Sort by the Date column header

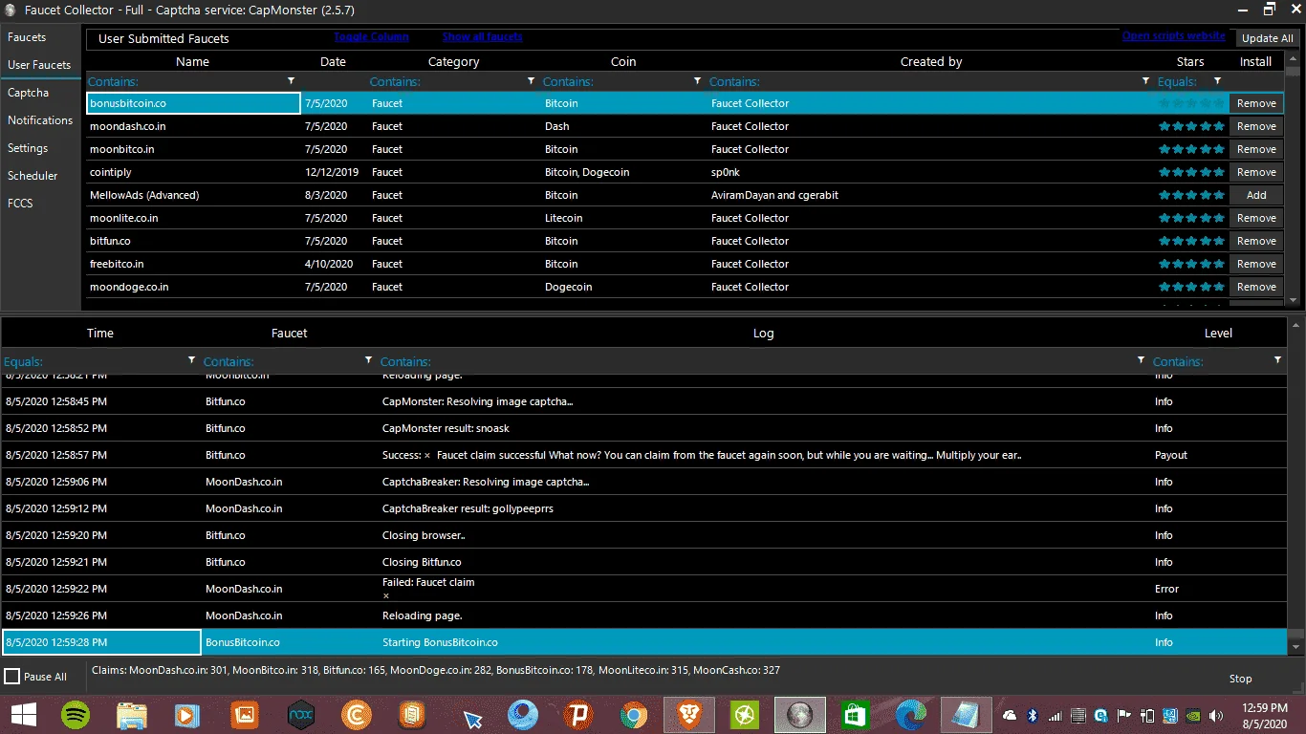333,61
